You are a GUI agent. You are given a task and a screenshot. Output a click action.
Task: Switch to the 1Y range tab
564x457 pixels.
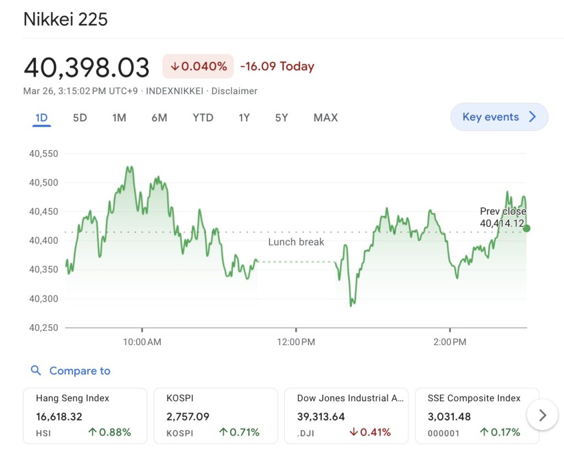[x=244, y=118]
